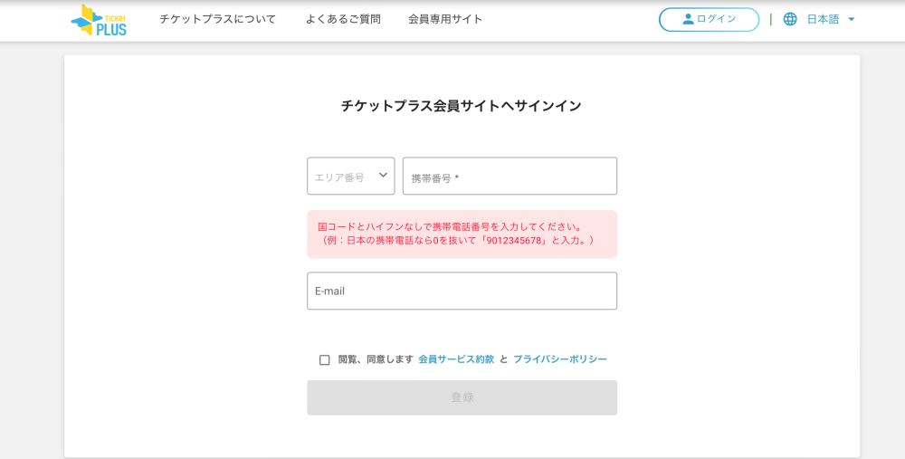The height and width of the screenshot is (459, 905).
Task: Click the チケットプラス会員サイトへサインイン heading
Action: [462, 106]
